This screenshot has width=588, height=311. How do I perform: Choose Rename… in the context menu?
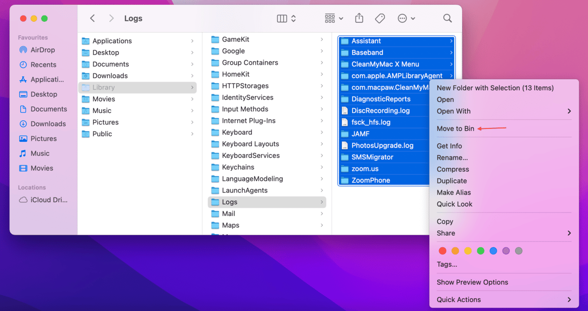pyautogui.click(x=504, y=157)
